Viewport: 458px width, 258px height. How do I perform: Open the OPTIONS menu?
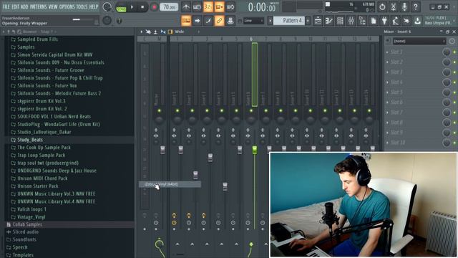pos(67,6)
